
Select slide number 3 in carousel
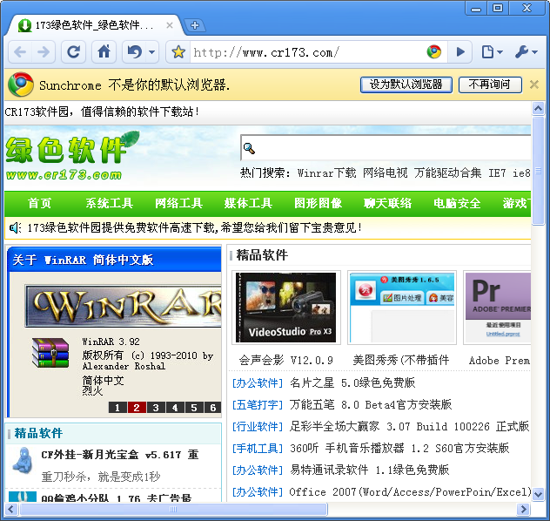[156, 407]
